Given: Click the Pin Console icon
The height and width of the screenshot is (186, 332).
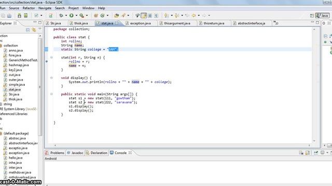Looking at the screenshot, I should pyautogui.click(x=316, y=153).
